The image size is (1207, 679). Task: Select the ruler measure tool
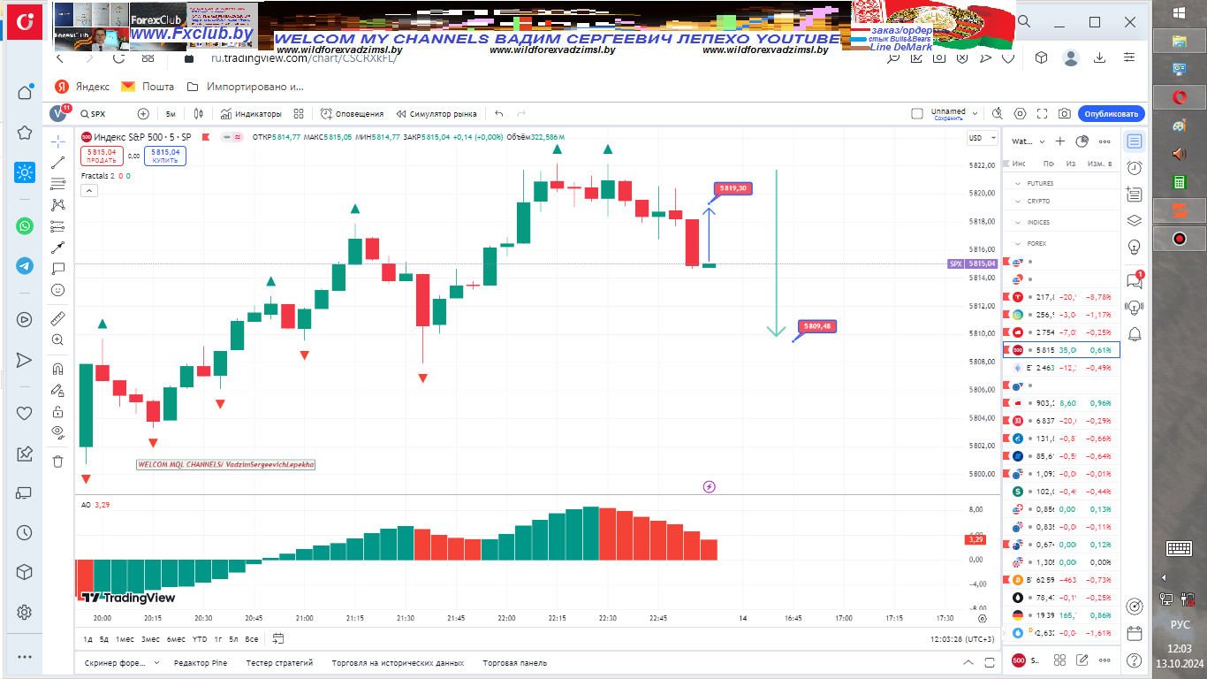coord(58,318)
